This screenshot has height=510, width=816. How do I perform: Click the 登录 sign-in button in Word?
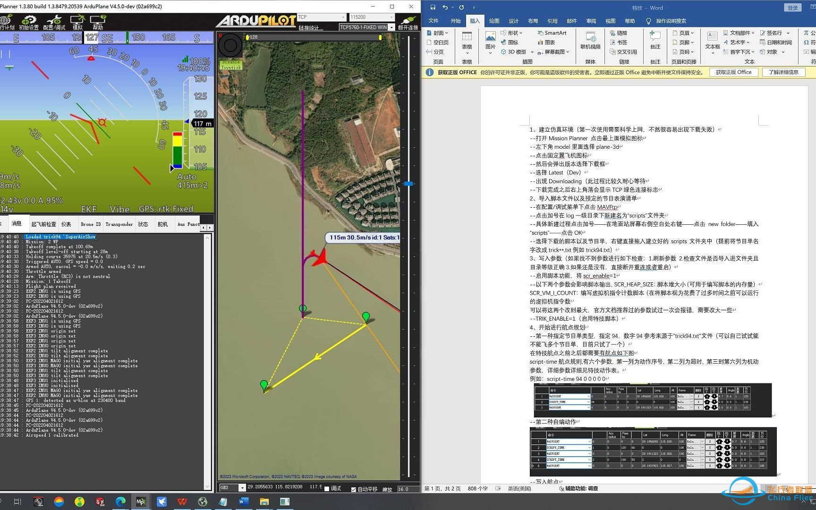click(793, 8)
